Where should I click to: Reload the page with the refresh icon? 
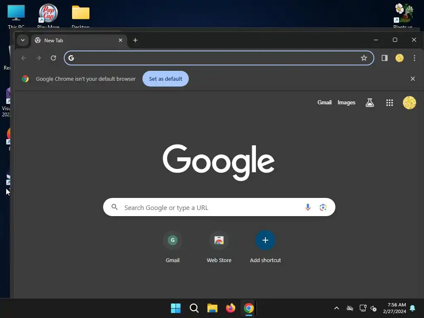[53, 58]
